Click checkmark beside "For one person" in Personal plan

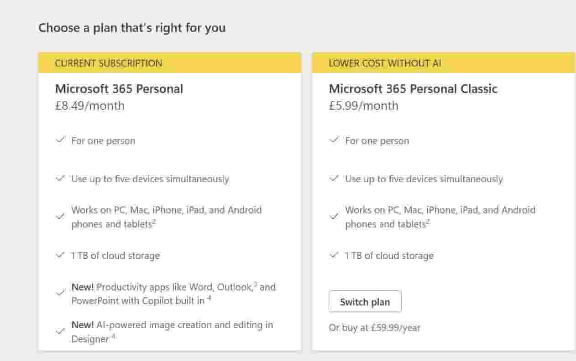[60, 140]
